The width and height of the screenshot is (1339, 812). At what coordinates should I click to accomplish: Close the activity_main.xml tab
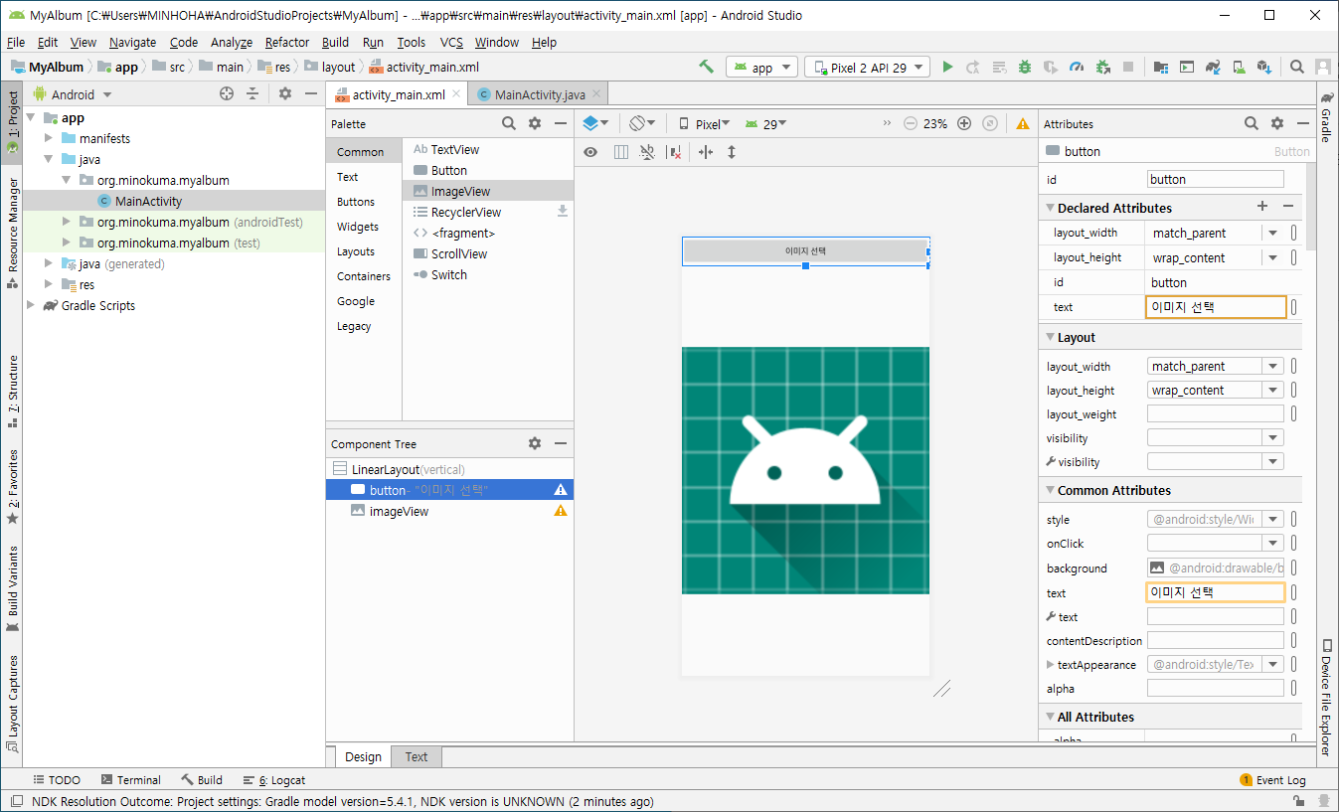pos(456,93)
